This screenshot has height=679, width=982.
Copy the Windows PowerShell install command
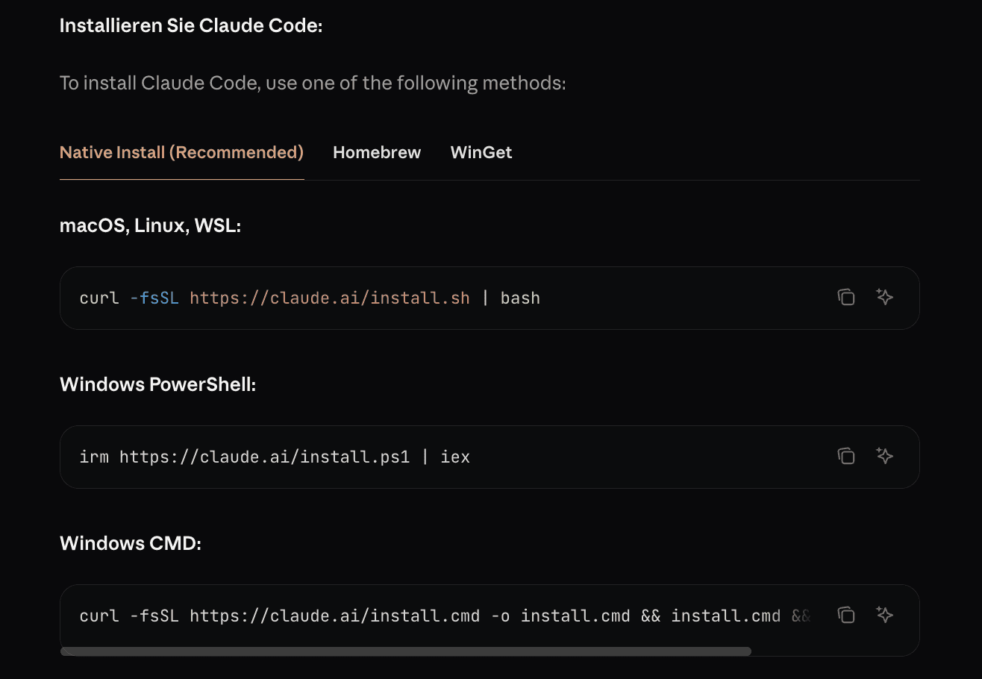pyautogui.click(x=847, y=456)
